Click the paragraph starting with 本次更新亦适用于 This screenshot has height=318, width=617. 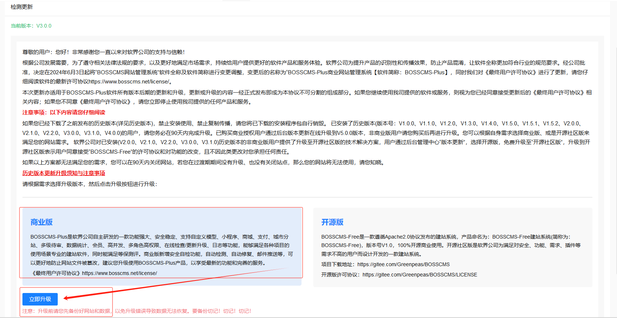(307, 97)
